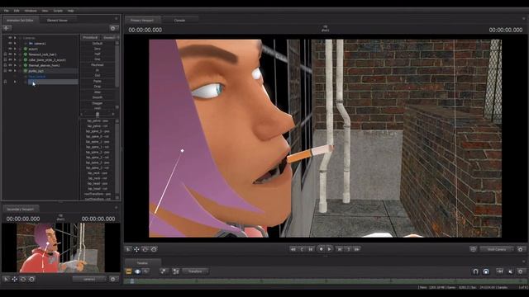Apply the Default preset
Image resolution: width=529 pixels, height=297 pixels.
coord(98,44)
